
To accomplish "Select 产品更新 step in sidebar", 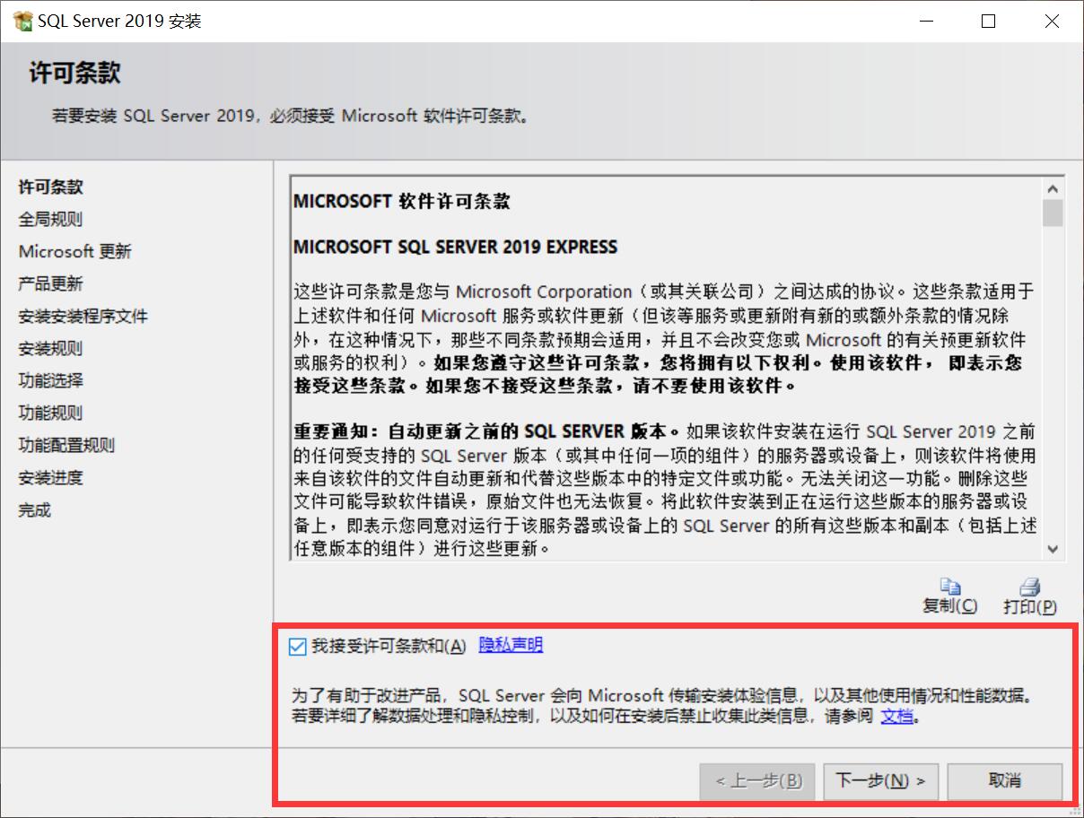I will pos(51,283).
